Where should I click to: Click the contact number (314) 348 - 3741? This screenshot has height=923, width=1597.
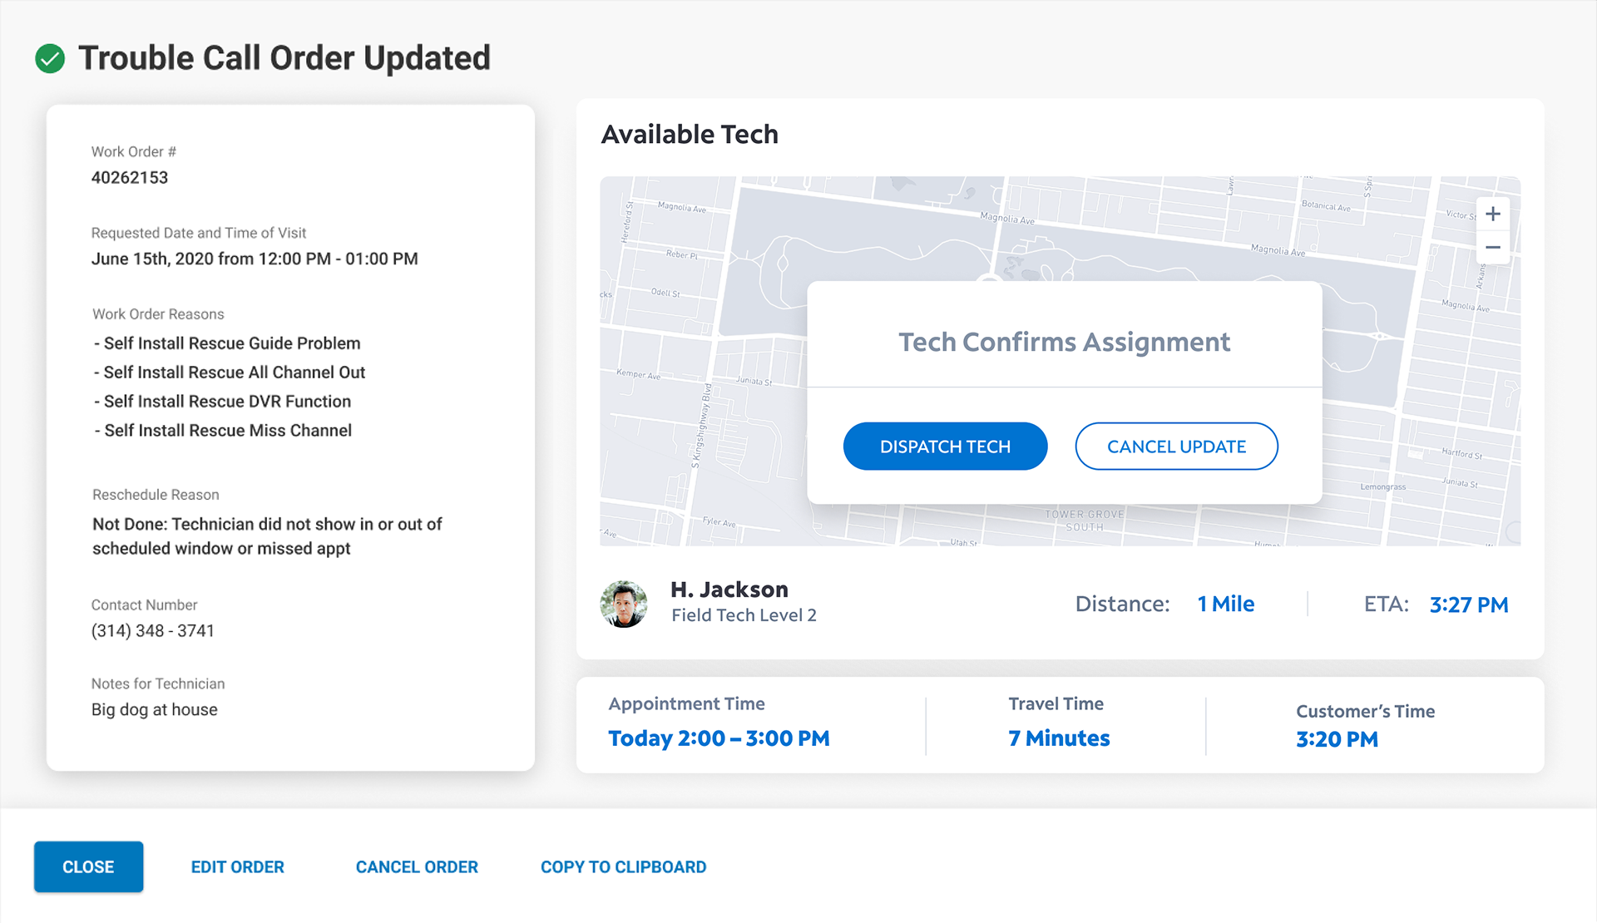[153, 630]
